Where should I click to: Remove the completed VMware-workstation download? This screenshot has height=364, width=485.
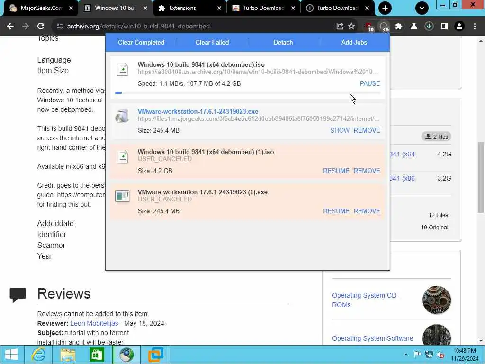[x=367, y=130]
